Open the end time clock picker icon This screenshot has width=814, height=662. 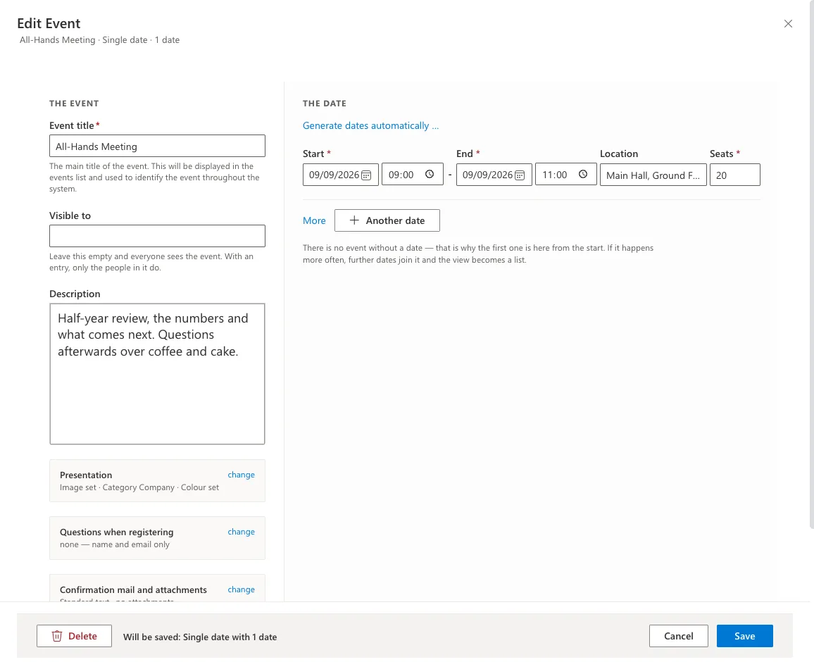click(583, 175)
